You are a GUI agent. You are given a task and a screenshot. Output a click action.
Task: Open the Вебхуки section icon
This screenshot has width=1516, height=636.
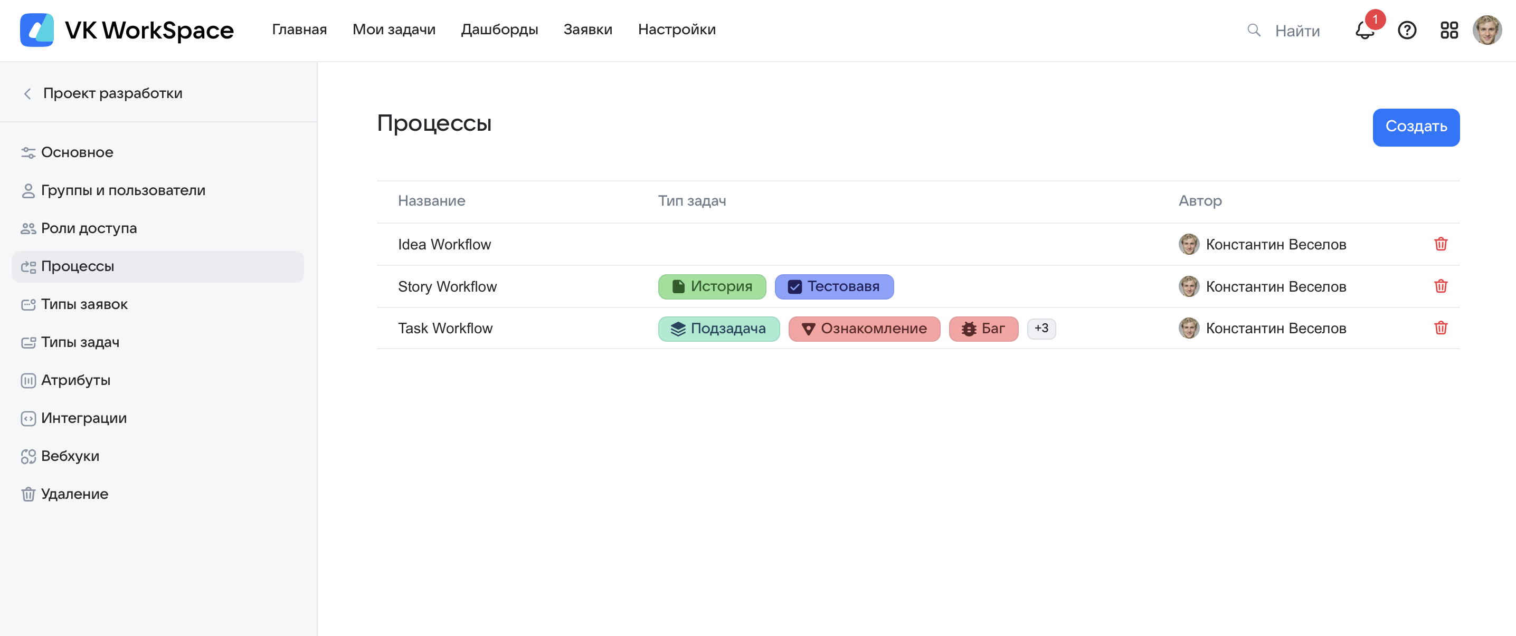tap(29, 456)
